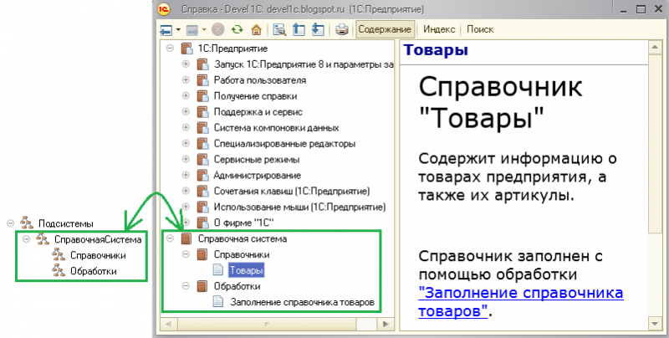669x338 pixels.
Task: Click the subsystem icon beside СправочнаяСистема
Action: coord(43,239)
